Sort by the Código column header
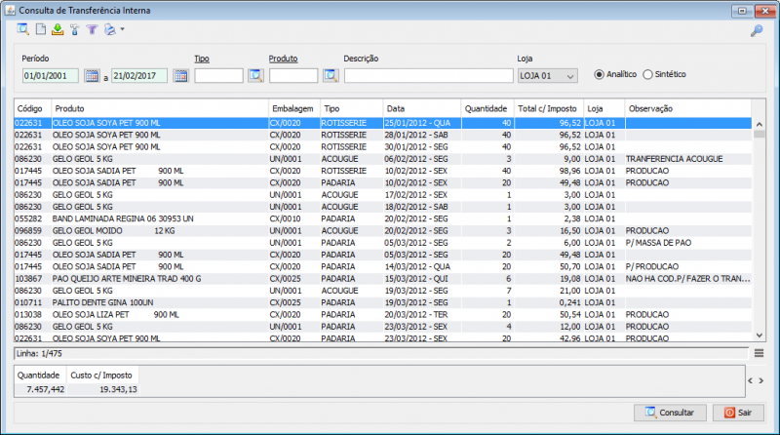780x435 pixels. click(32, 108)
